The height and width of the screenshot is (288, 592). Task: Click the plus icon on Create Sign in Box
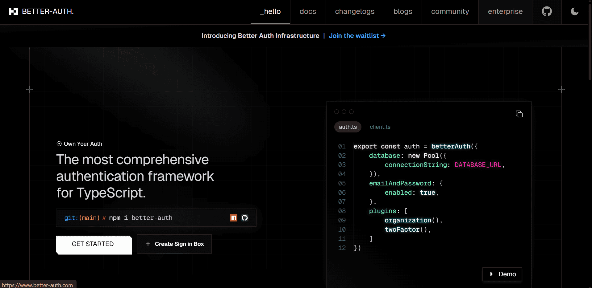[x=148, y=244]
